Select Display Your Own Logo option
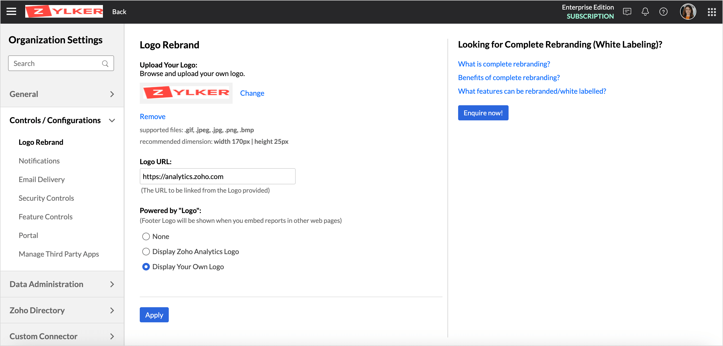Image resolution: width=723 pixels, height=346 pixels. point(146,267)
